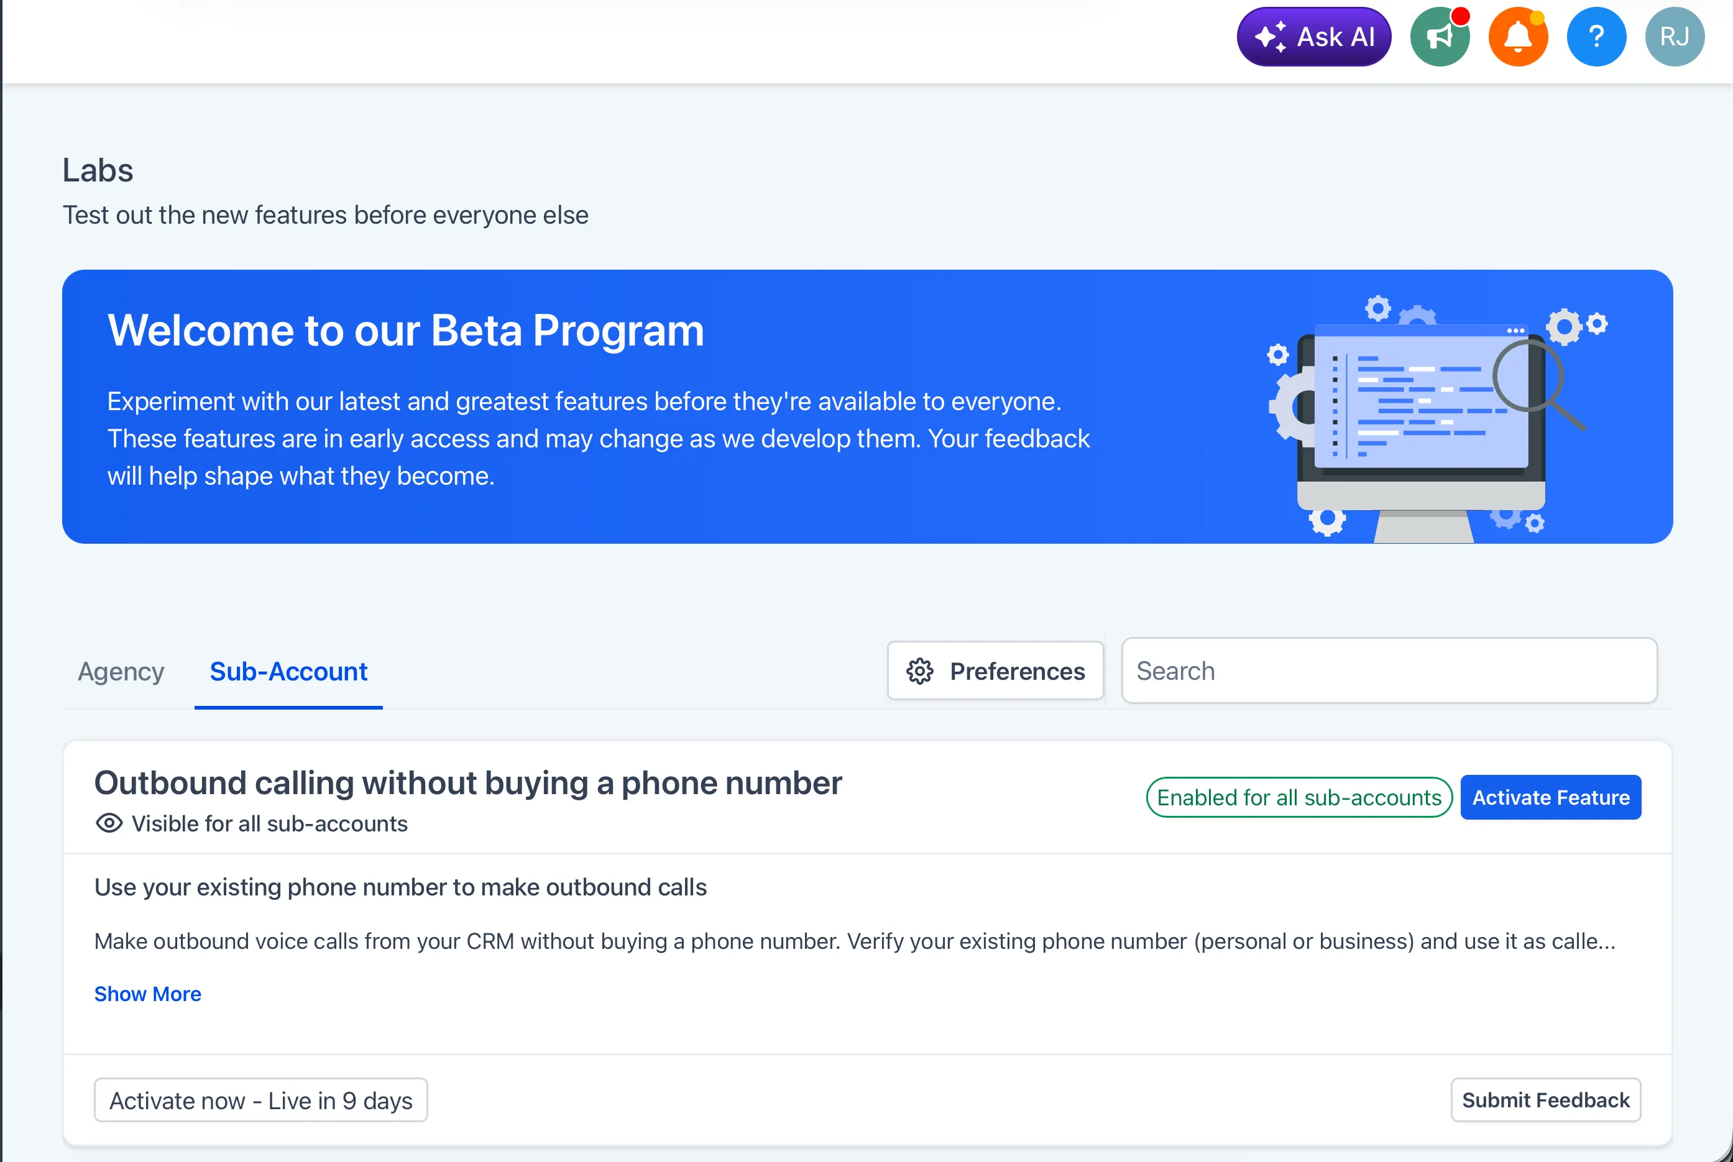Click the gear icon in Preferences
The image size is (1733, 1162).
pyautogui.click(x=920, y=671)
